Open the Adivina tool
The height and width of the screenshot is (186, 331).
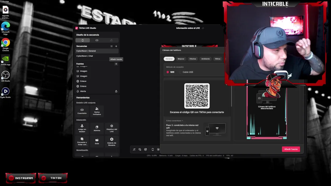point(97,128)
